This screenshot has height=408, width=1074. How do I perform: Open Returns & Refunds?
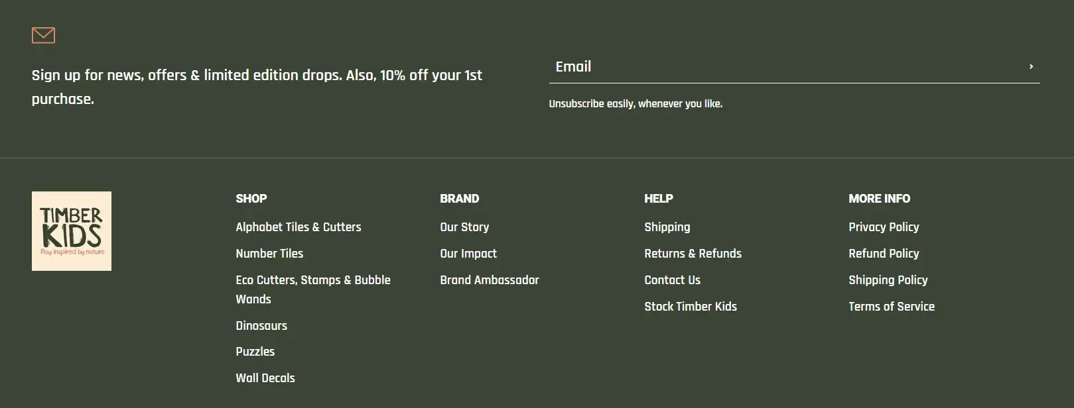(693, 253)
